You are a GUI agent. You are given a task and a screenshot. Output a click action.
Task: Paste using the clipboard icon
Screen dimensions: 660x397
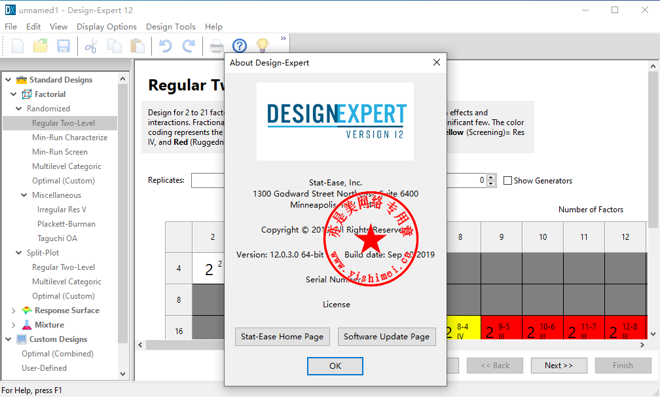(x=137, y=46)
